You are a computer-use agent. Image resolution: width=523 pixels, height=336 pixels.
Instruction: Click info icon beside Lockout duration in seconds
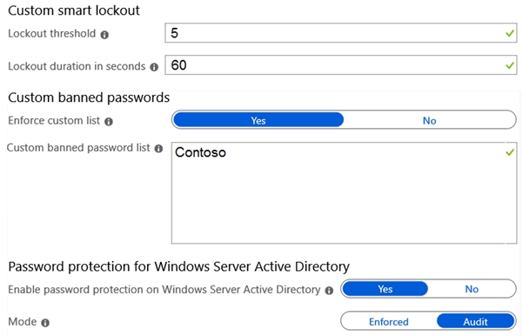(154, 67)
